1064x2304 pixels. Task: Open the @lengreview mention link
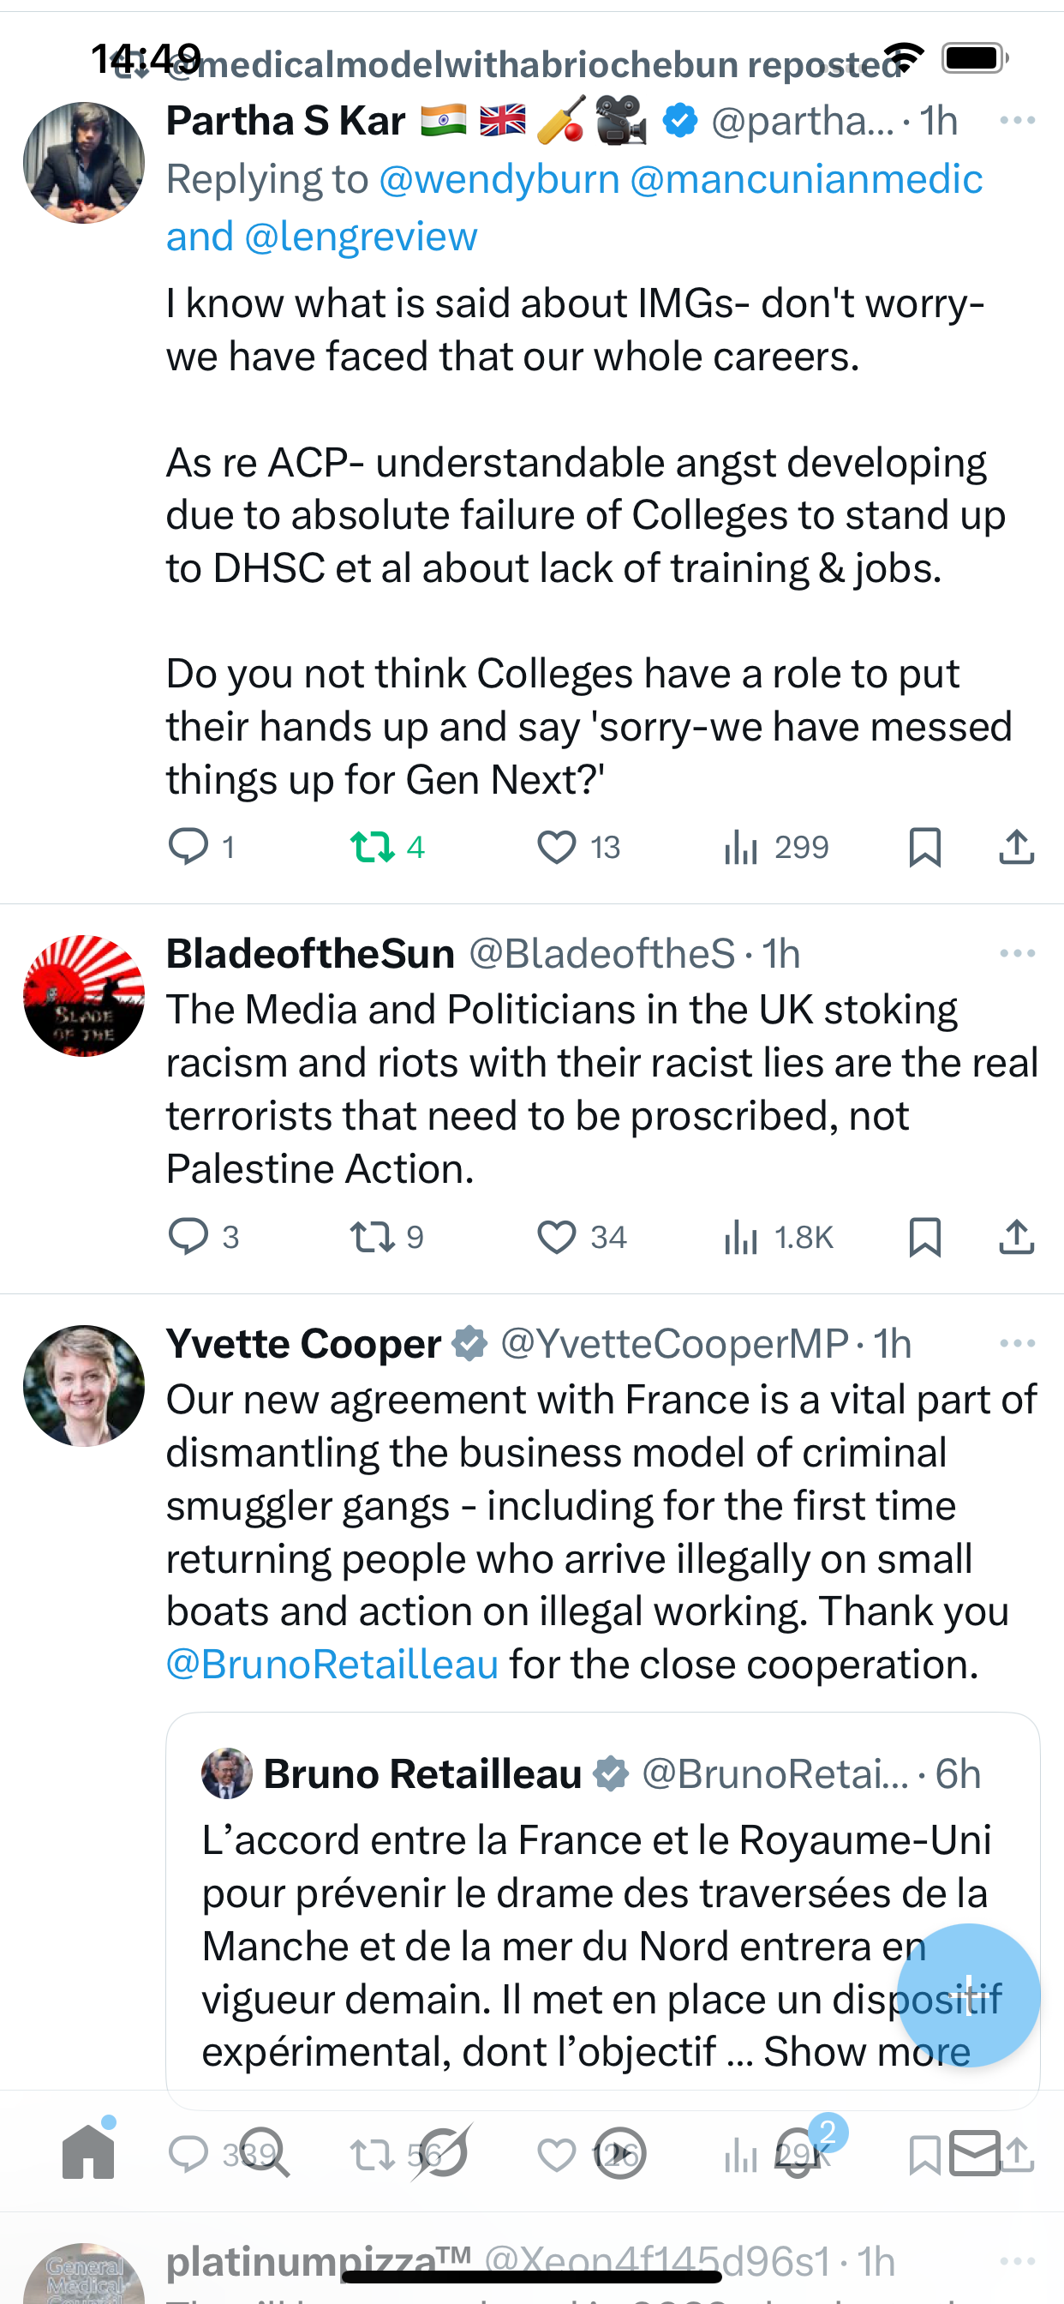coord(361,237)
